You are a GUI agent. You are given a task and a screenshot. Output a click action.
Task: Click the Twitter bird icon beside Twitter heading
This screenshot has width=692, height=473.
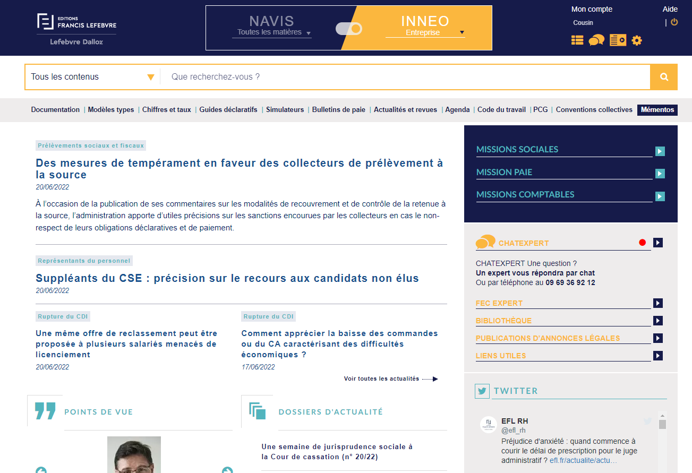[482, 391]
